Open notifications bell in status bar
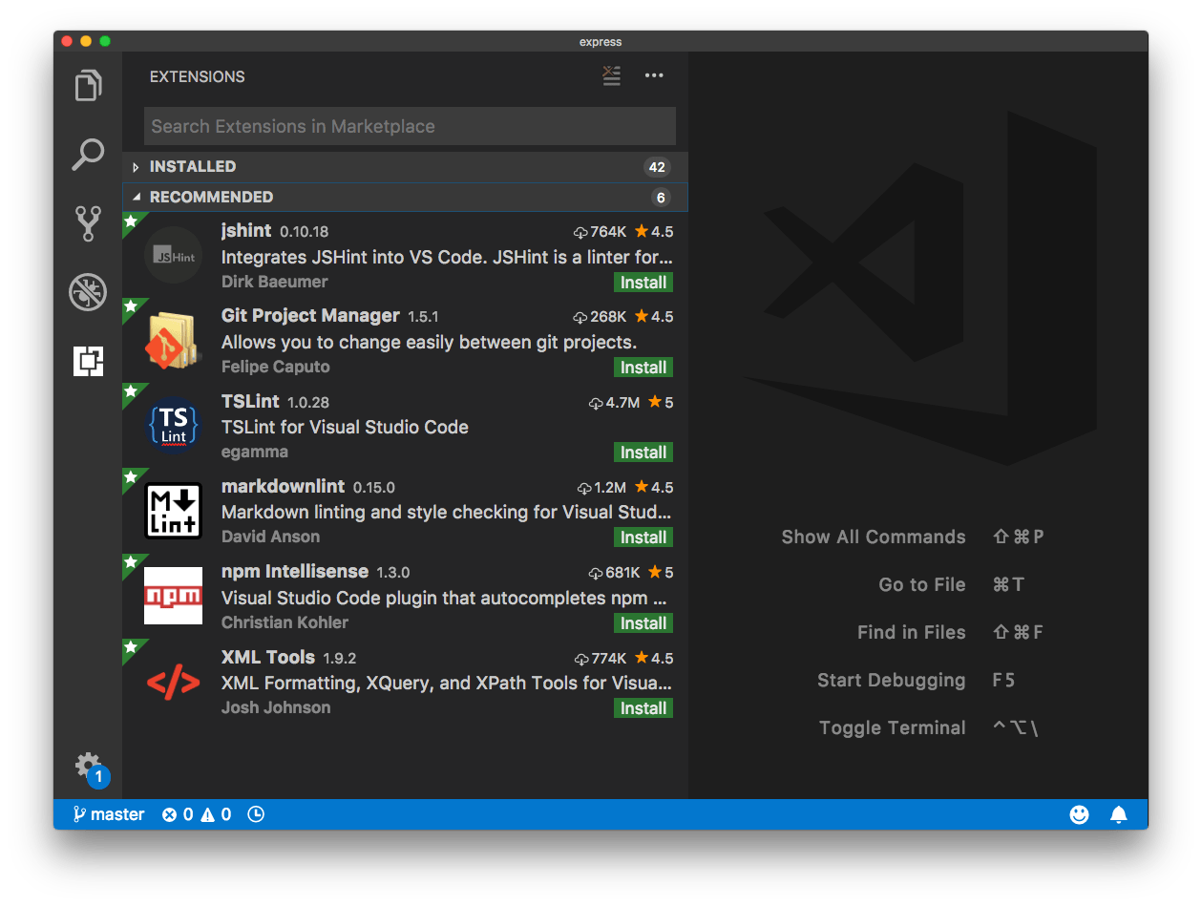This screenshot has height=906, width=1202. tap(1119, 814)
